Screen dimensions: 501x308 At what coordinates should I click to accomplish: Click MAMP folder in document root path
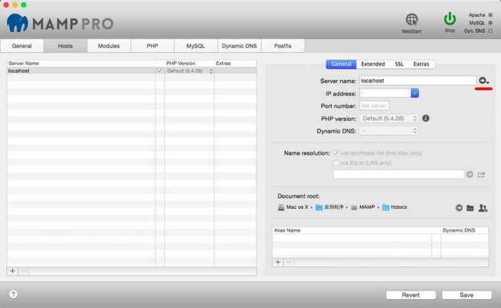point(363,207)
